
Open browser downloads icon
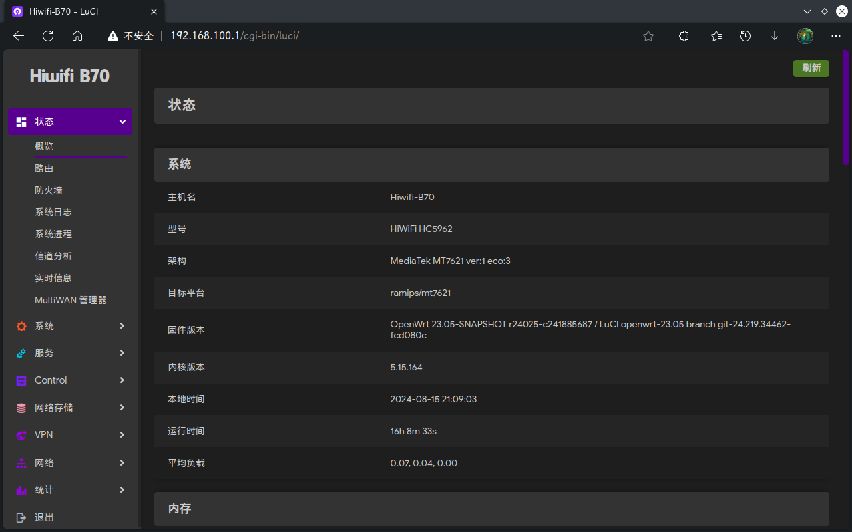point(774,36)
